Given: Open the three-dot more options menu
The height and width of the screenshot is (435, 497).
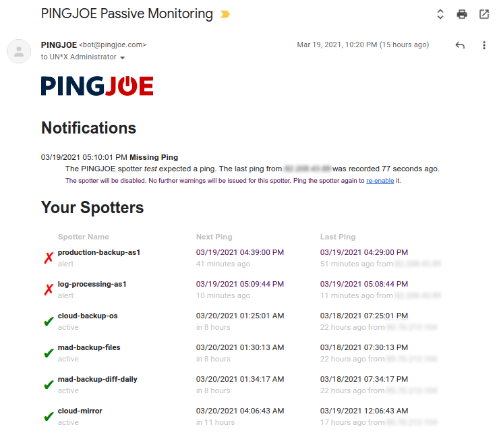Looking at the screenshot, I should 484,45.
